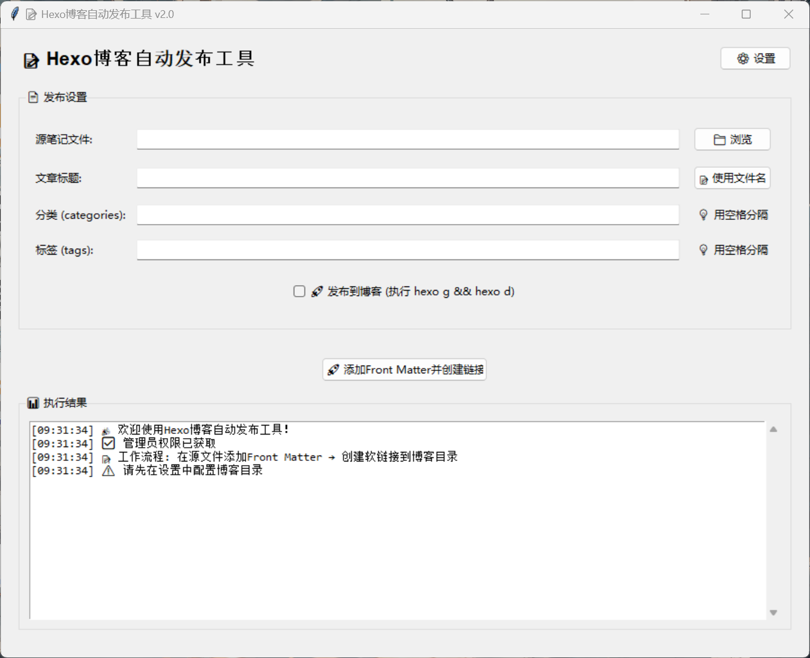Viewport: 810px width, 658px height.
Task: Open the 设置 settings button
Action: click(x=755, y=58)
